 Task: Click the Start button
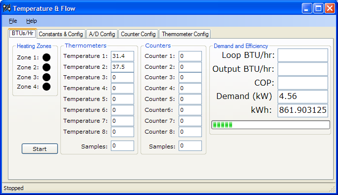(40, 148)
